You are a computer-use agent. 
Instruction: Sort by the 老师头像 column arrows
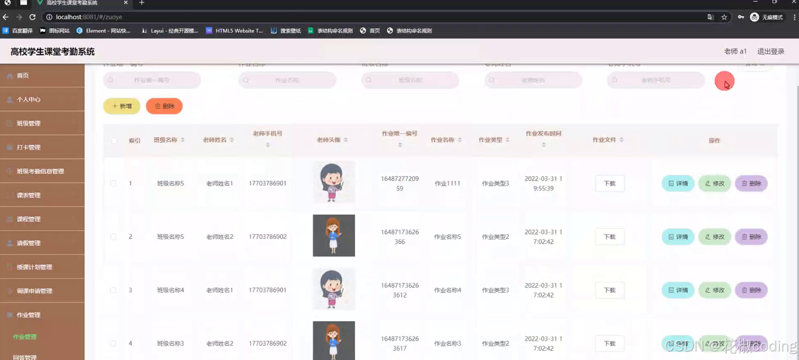pyautogui.click(x=346, y=140)
